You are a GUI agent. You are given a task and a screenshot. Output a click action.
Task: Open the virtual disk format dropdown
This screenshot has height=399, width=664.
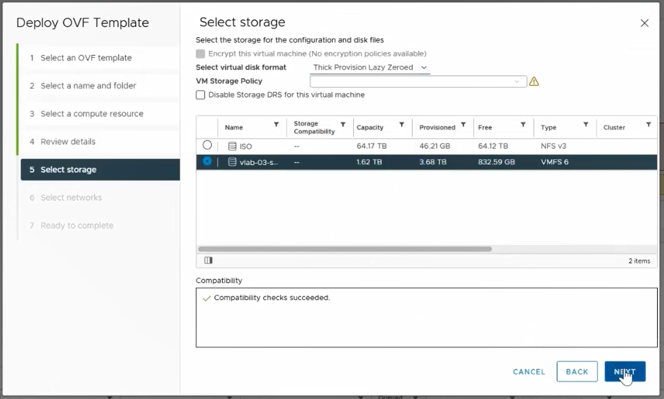point(370,68)
